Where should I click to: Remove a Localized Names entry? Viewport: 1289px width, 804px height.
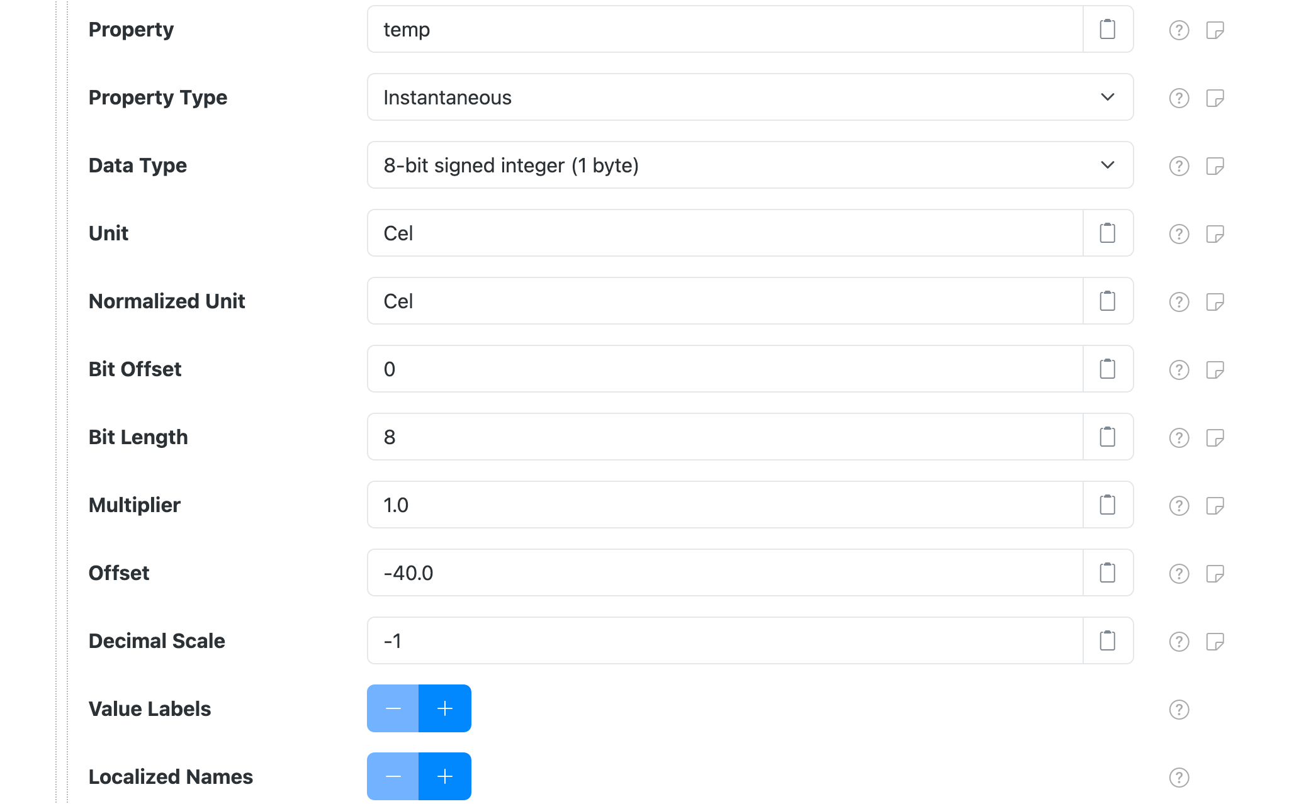click(393, 776)
